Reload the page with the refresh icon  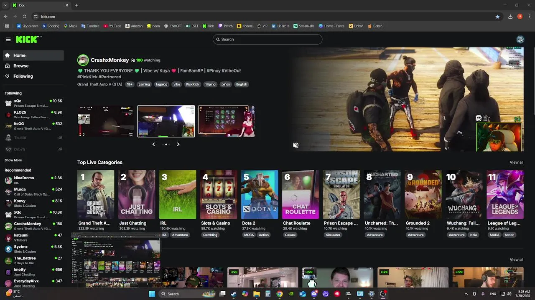[x=25, y=17]
